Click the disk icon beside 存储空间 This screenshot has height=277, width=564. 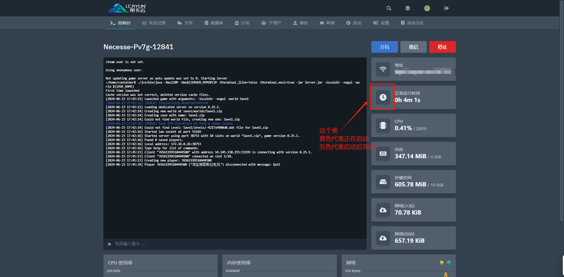point(383,182)
